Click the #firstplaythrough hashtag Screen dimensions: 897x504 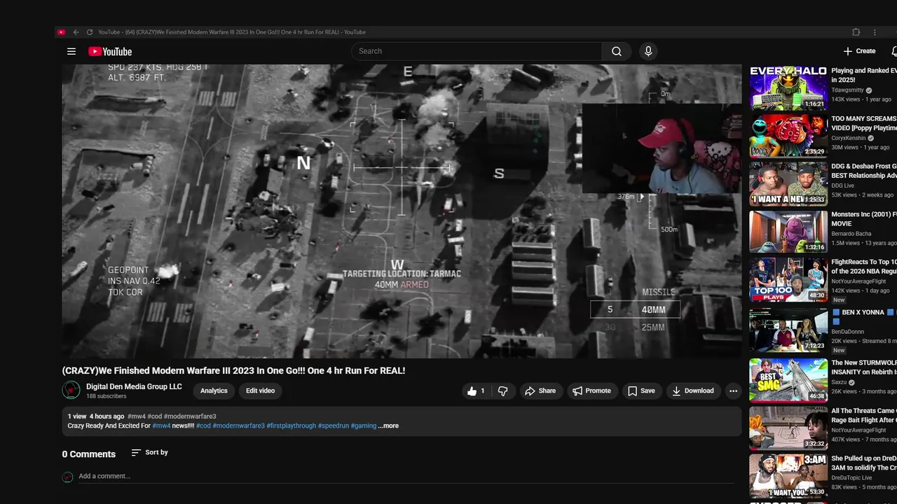coord(291,426)
